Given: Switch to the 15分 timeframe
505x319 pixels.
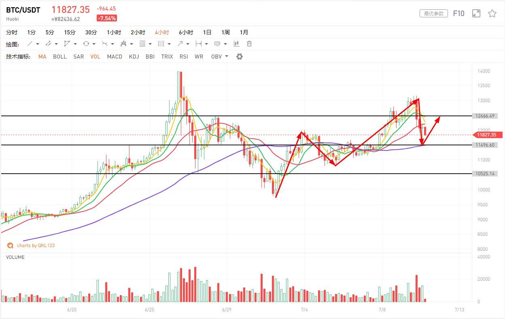Looking at the screenshot, I should (70, 32).
